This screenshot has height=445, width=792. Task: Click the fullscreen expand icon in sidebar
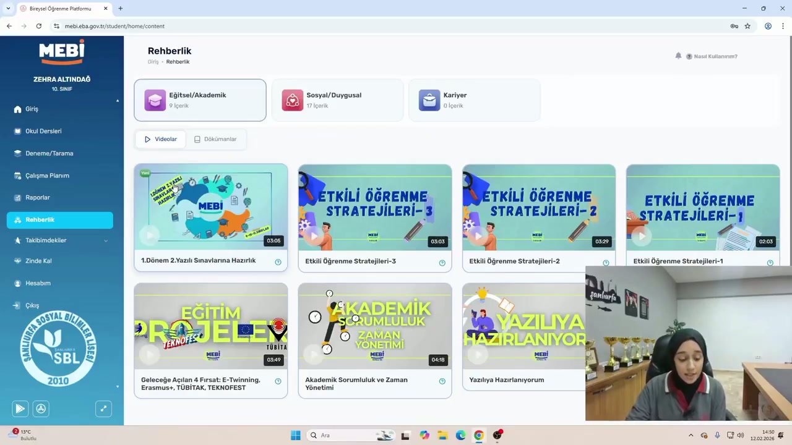[x=103, y=409]
